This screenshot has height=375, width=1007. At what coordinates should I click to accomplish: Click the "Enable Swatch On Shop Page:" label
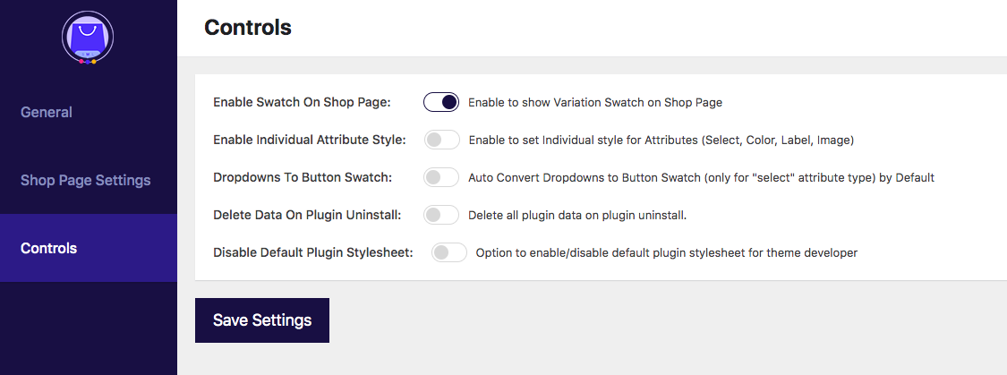(x=302, y=102)
